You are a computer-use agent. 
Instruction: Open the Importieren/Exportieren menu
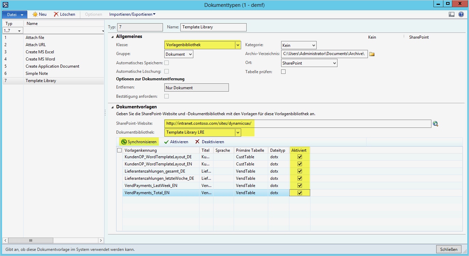133,14
